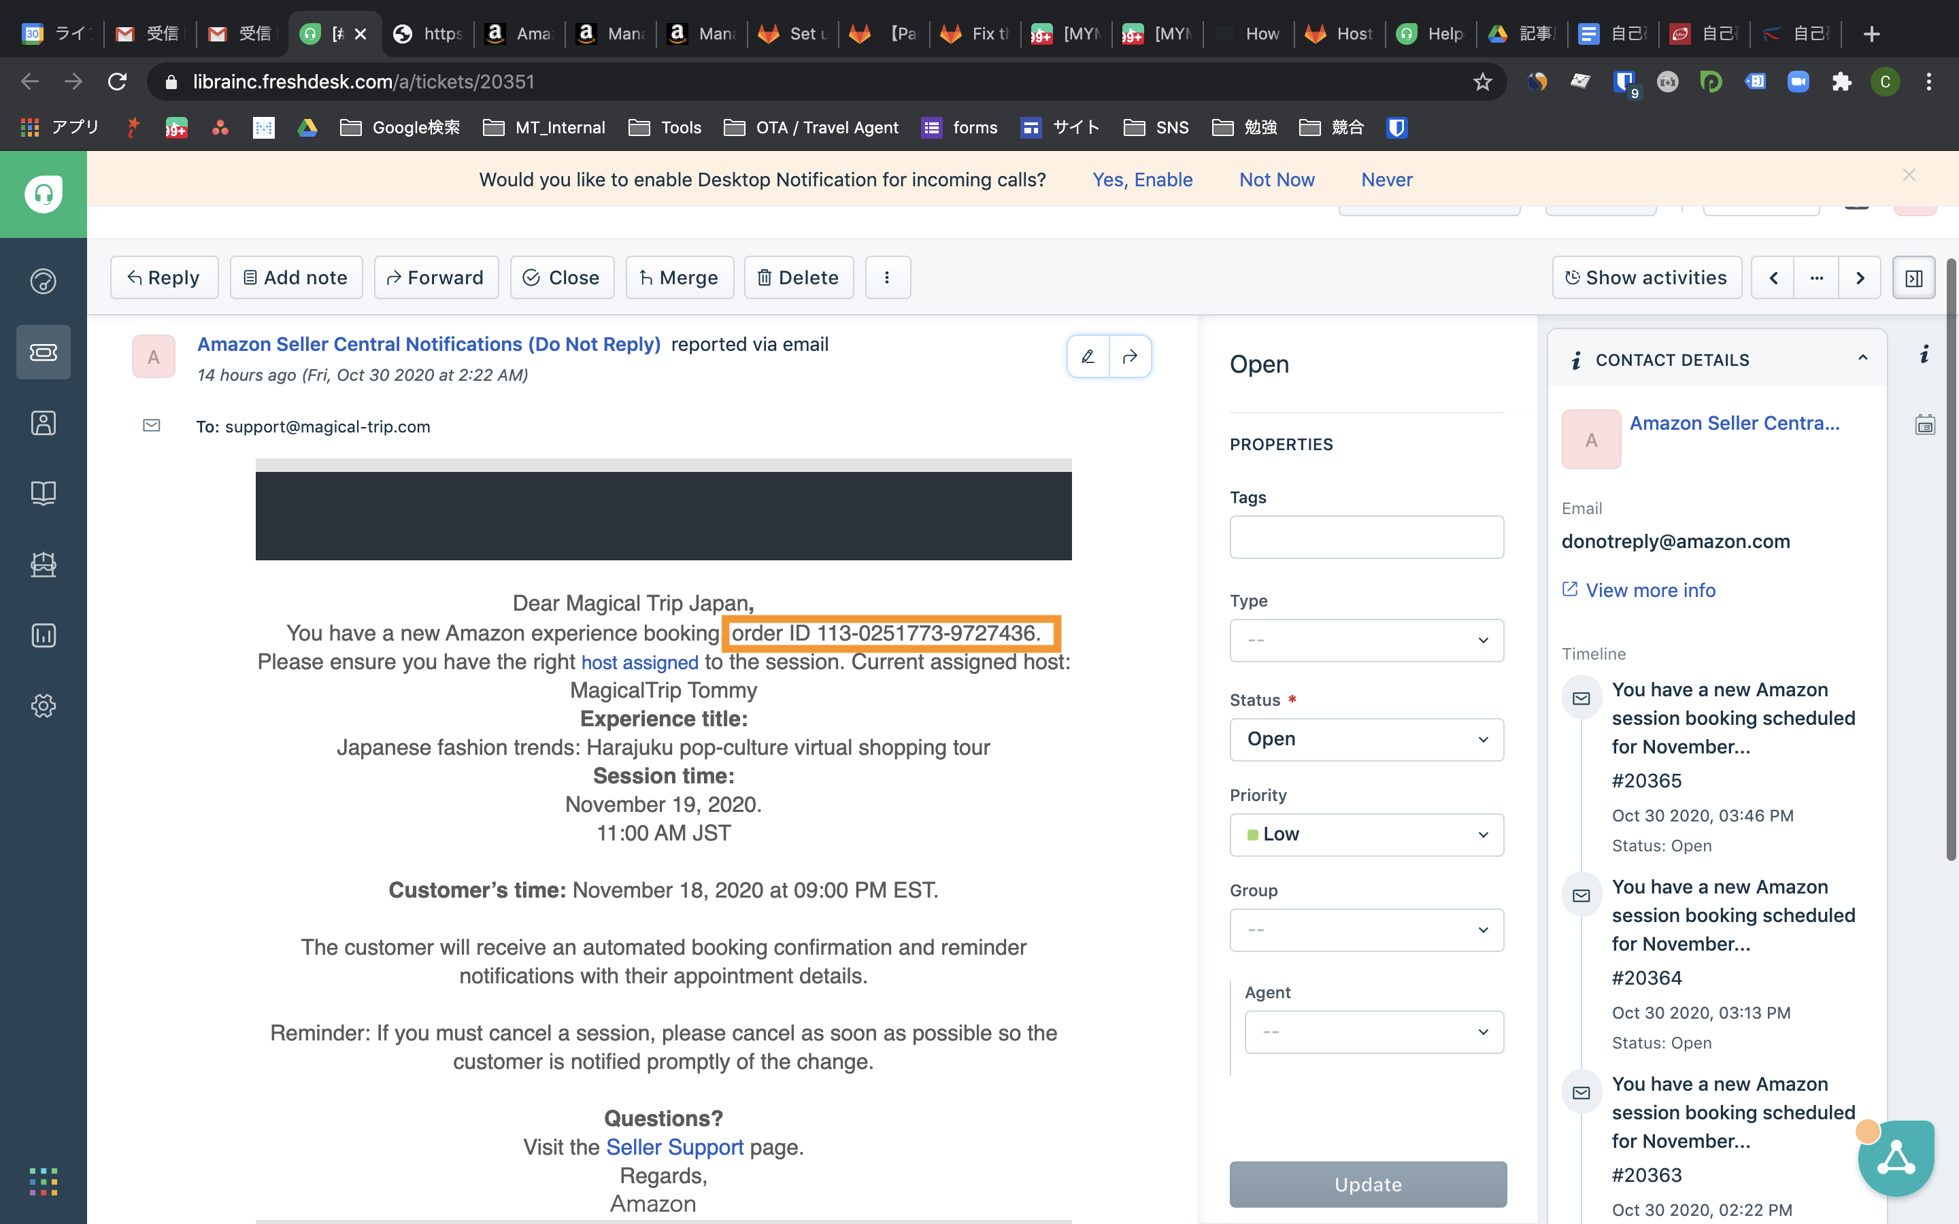Click Yes, Enable for desktop notifications
Viewport: 1959px width, 1224px height.
coord(1142,180)
